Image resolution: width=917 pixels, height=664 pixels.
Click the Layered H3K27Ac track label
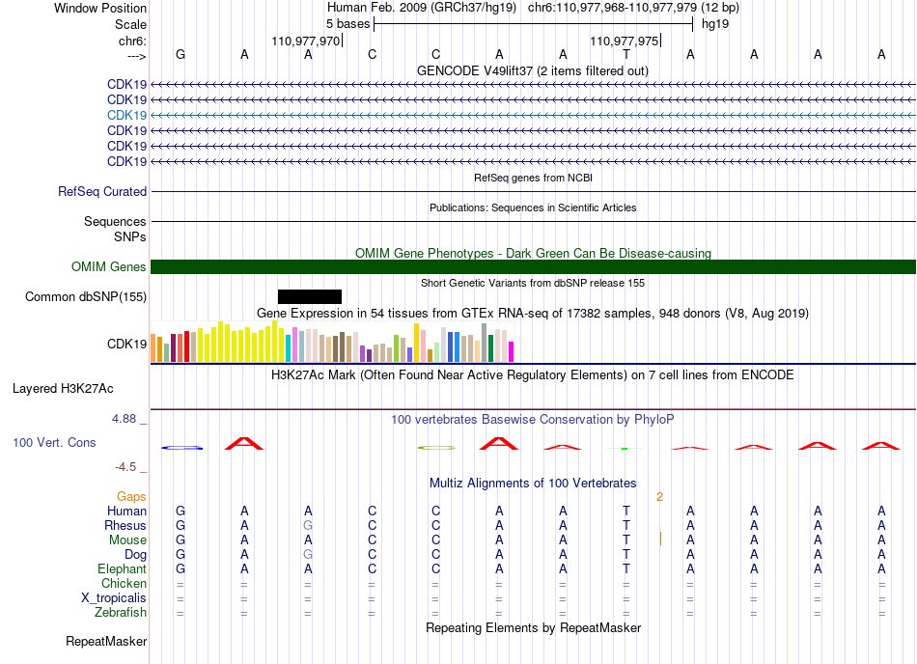[63, 388]
